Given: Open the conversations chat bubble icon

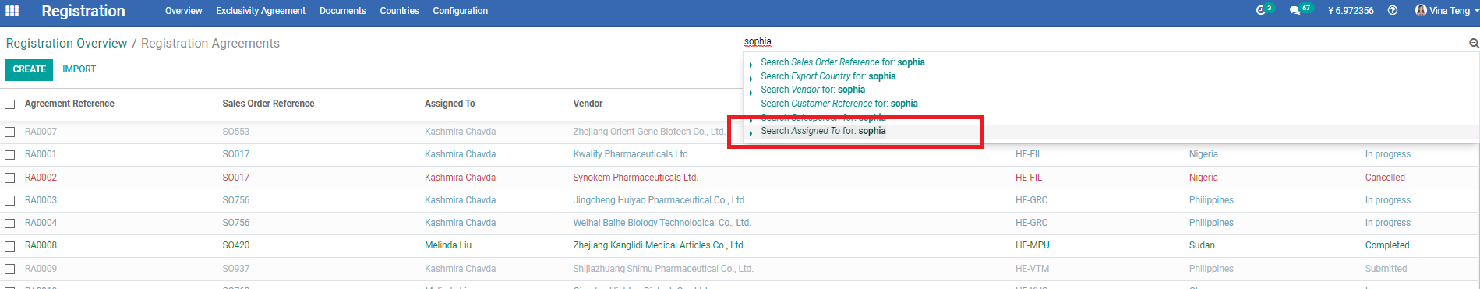Looking at the screenshot, I should (1295, 11).
